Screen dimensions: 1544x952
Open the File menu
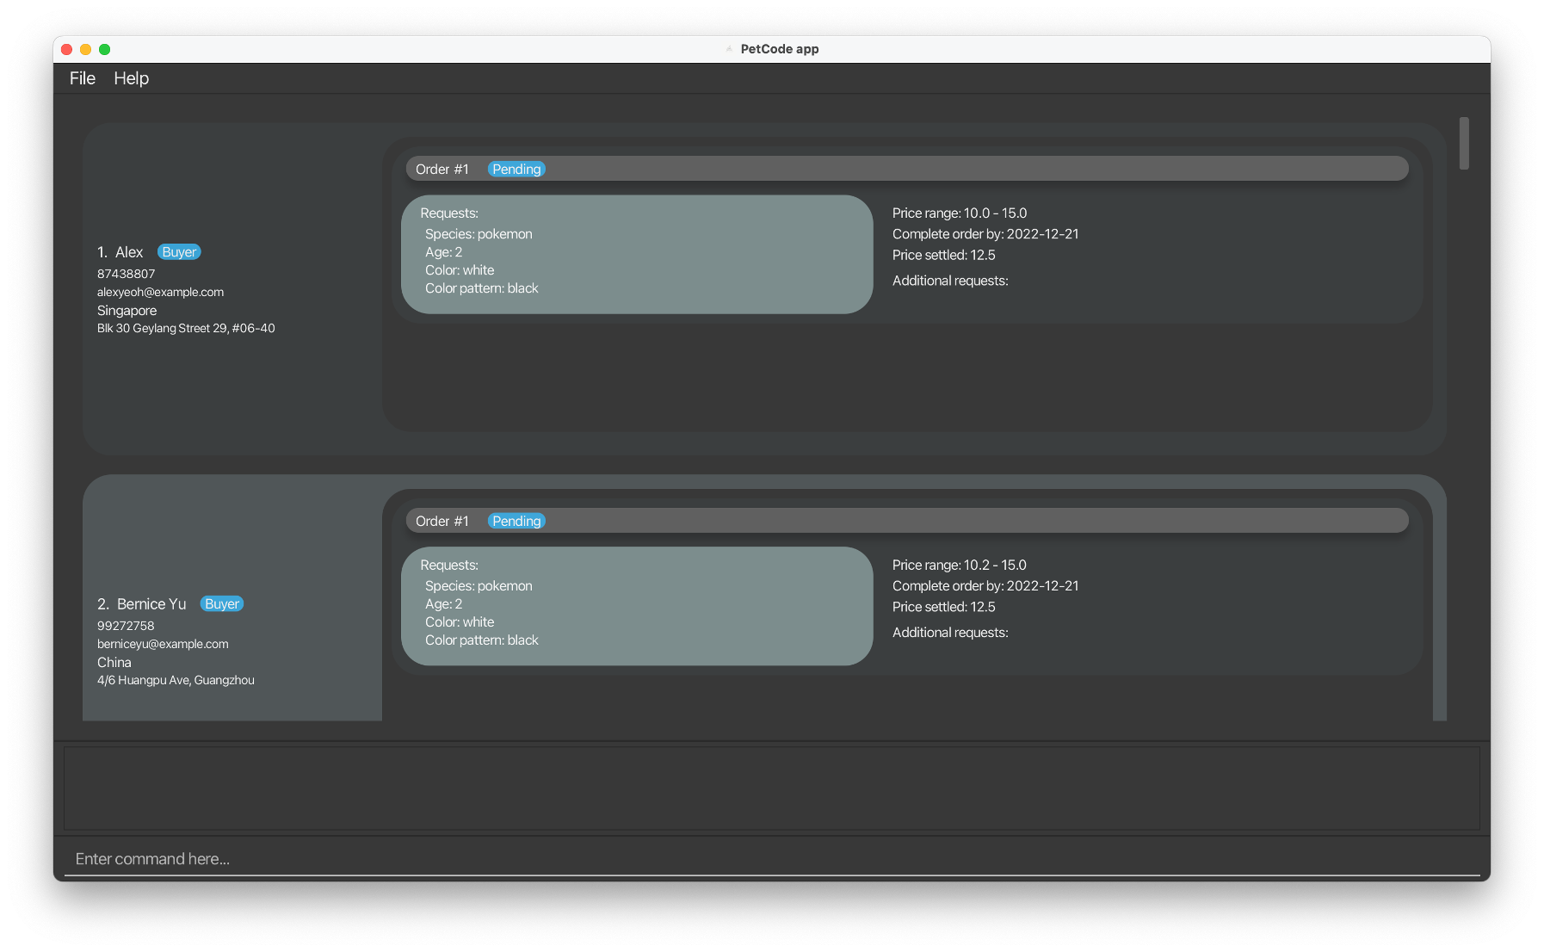[83, 78]
